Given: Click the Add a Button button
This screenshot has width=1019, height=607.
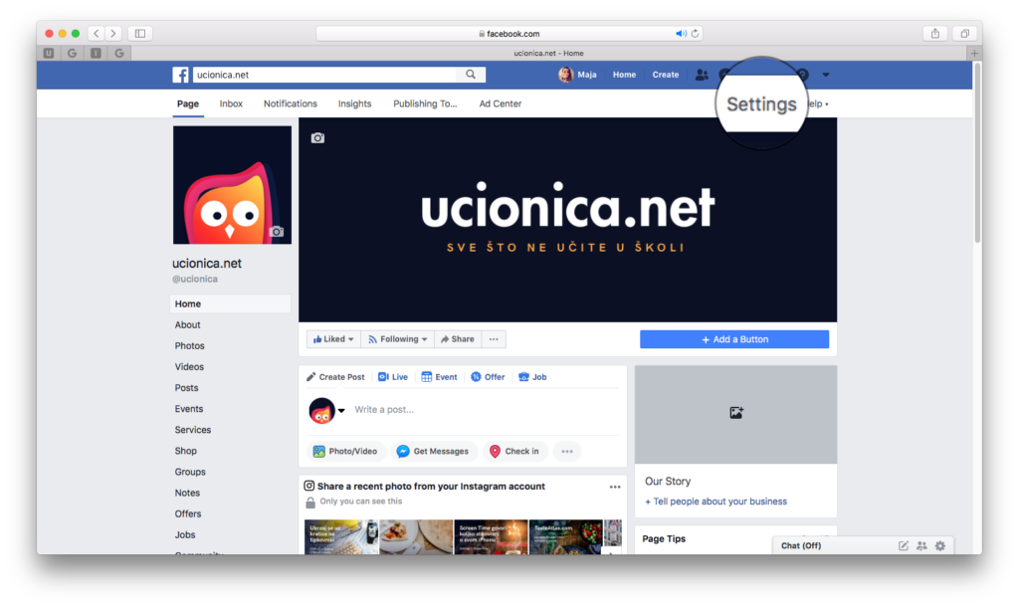Looking at the screenshot, I should click(734, 339).
